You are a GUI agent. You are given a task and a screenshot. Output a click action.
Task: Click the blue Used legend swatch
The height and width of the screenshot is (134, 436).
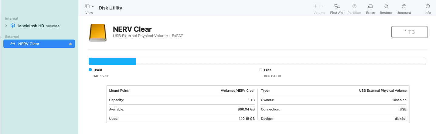pyautogui.click(x=90, y=70)
